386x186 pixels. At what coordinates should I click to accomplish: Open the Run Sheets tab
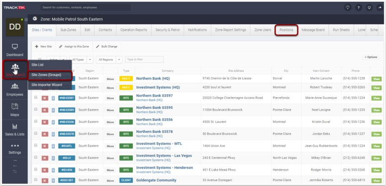pyautogui.click(x=341, y=30)
